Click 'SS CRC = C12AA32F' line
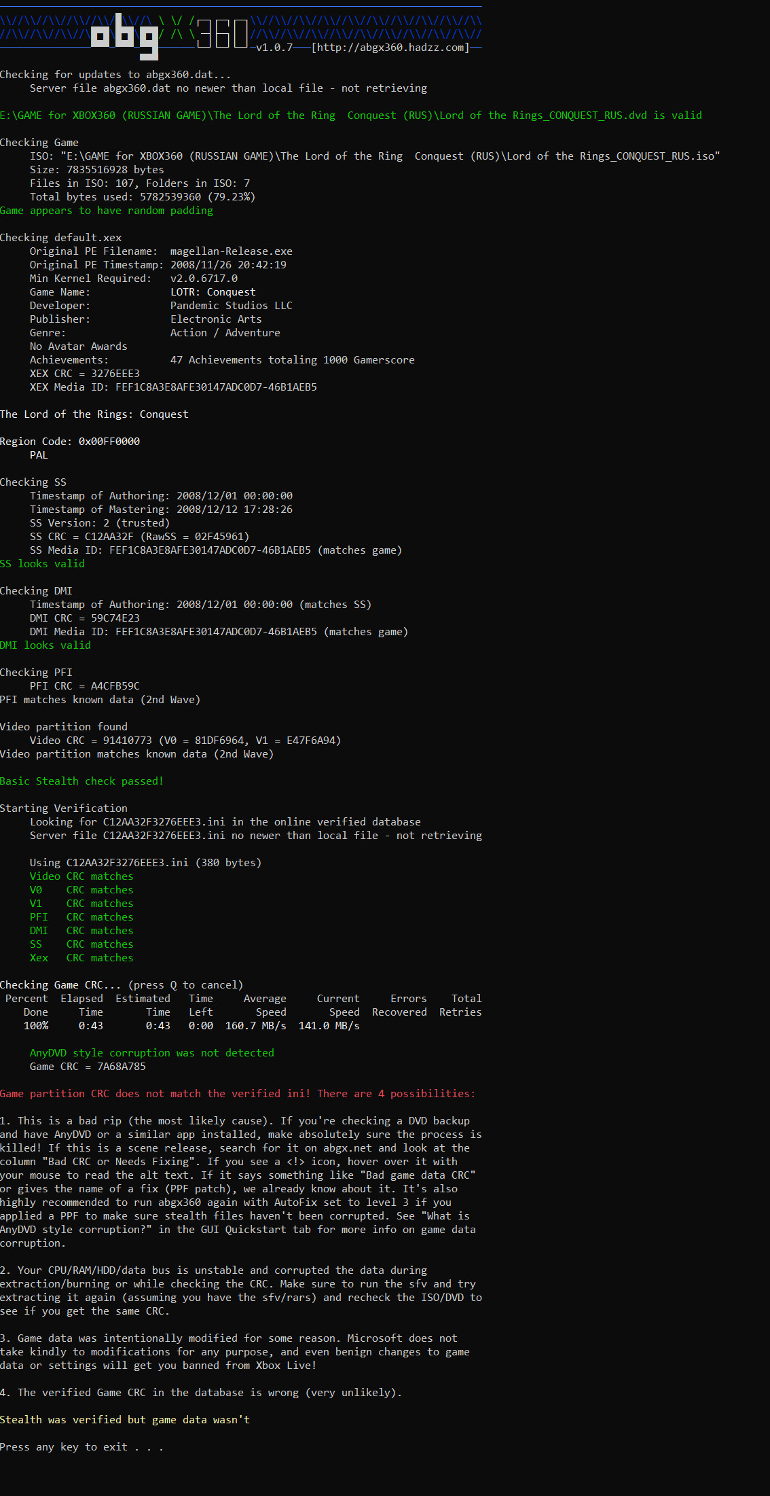The width and height of the screenshot is (770, 1496). point(140,537)
